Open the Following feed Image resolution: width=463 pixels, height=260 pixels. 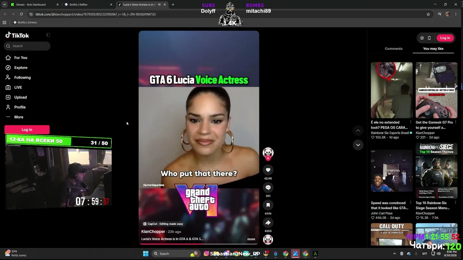(x=22, y=77)
